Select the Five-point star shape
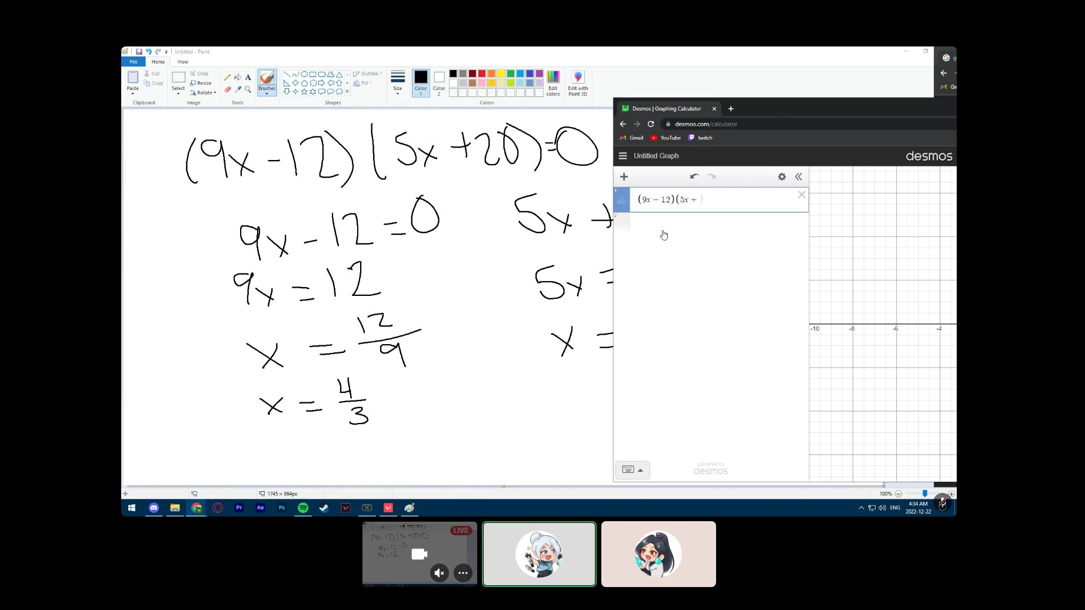1085x610 pixels. click(x=304, y=91)
